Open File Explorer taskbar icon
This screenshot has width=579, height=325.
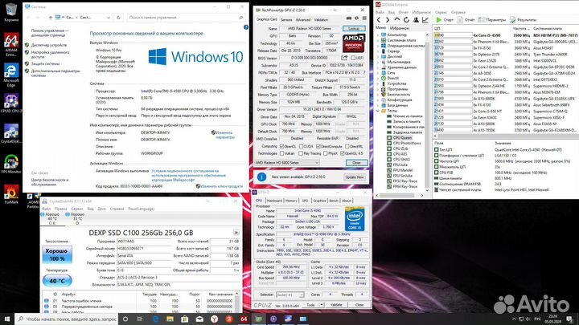[x=170, y=319]
